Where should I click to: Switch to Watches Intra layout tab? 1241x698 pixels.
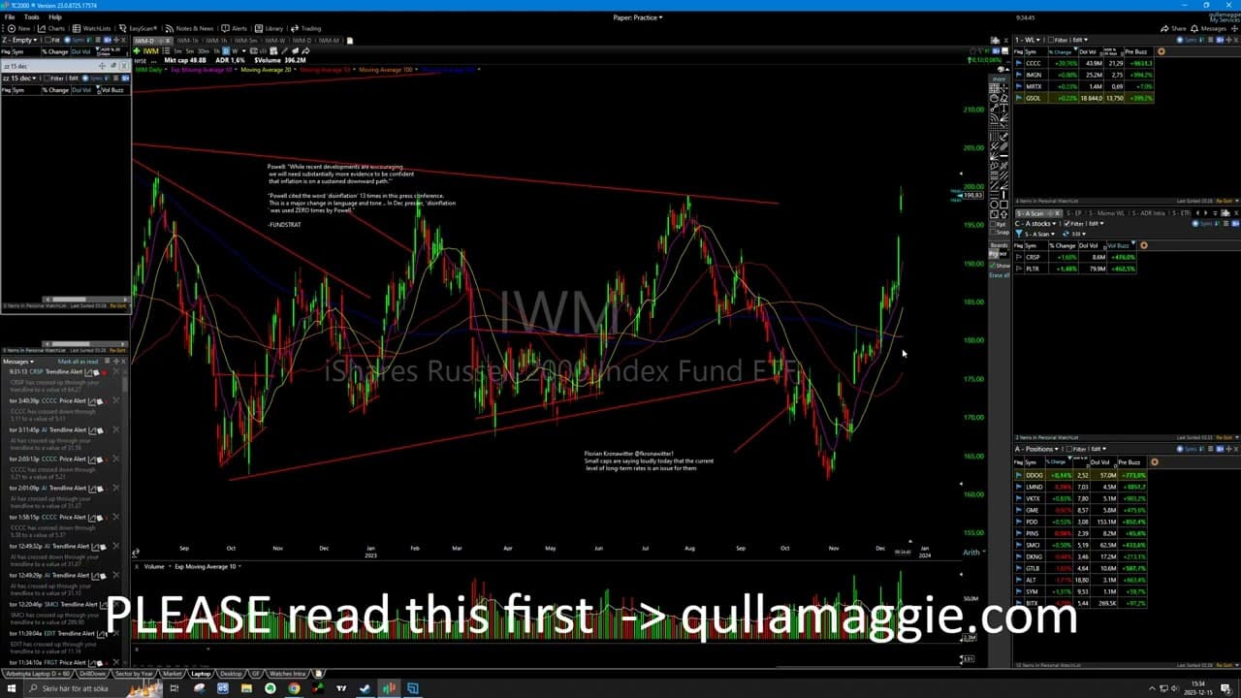(288, 674)
